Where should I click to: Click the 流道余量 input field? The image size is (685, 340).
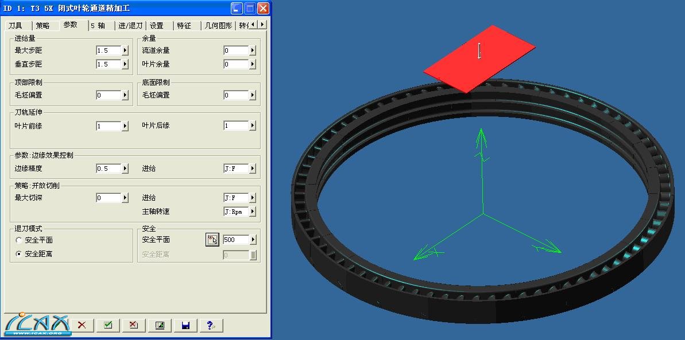pyautogui.click(x=237, y=50)
